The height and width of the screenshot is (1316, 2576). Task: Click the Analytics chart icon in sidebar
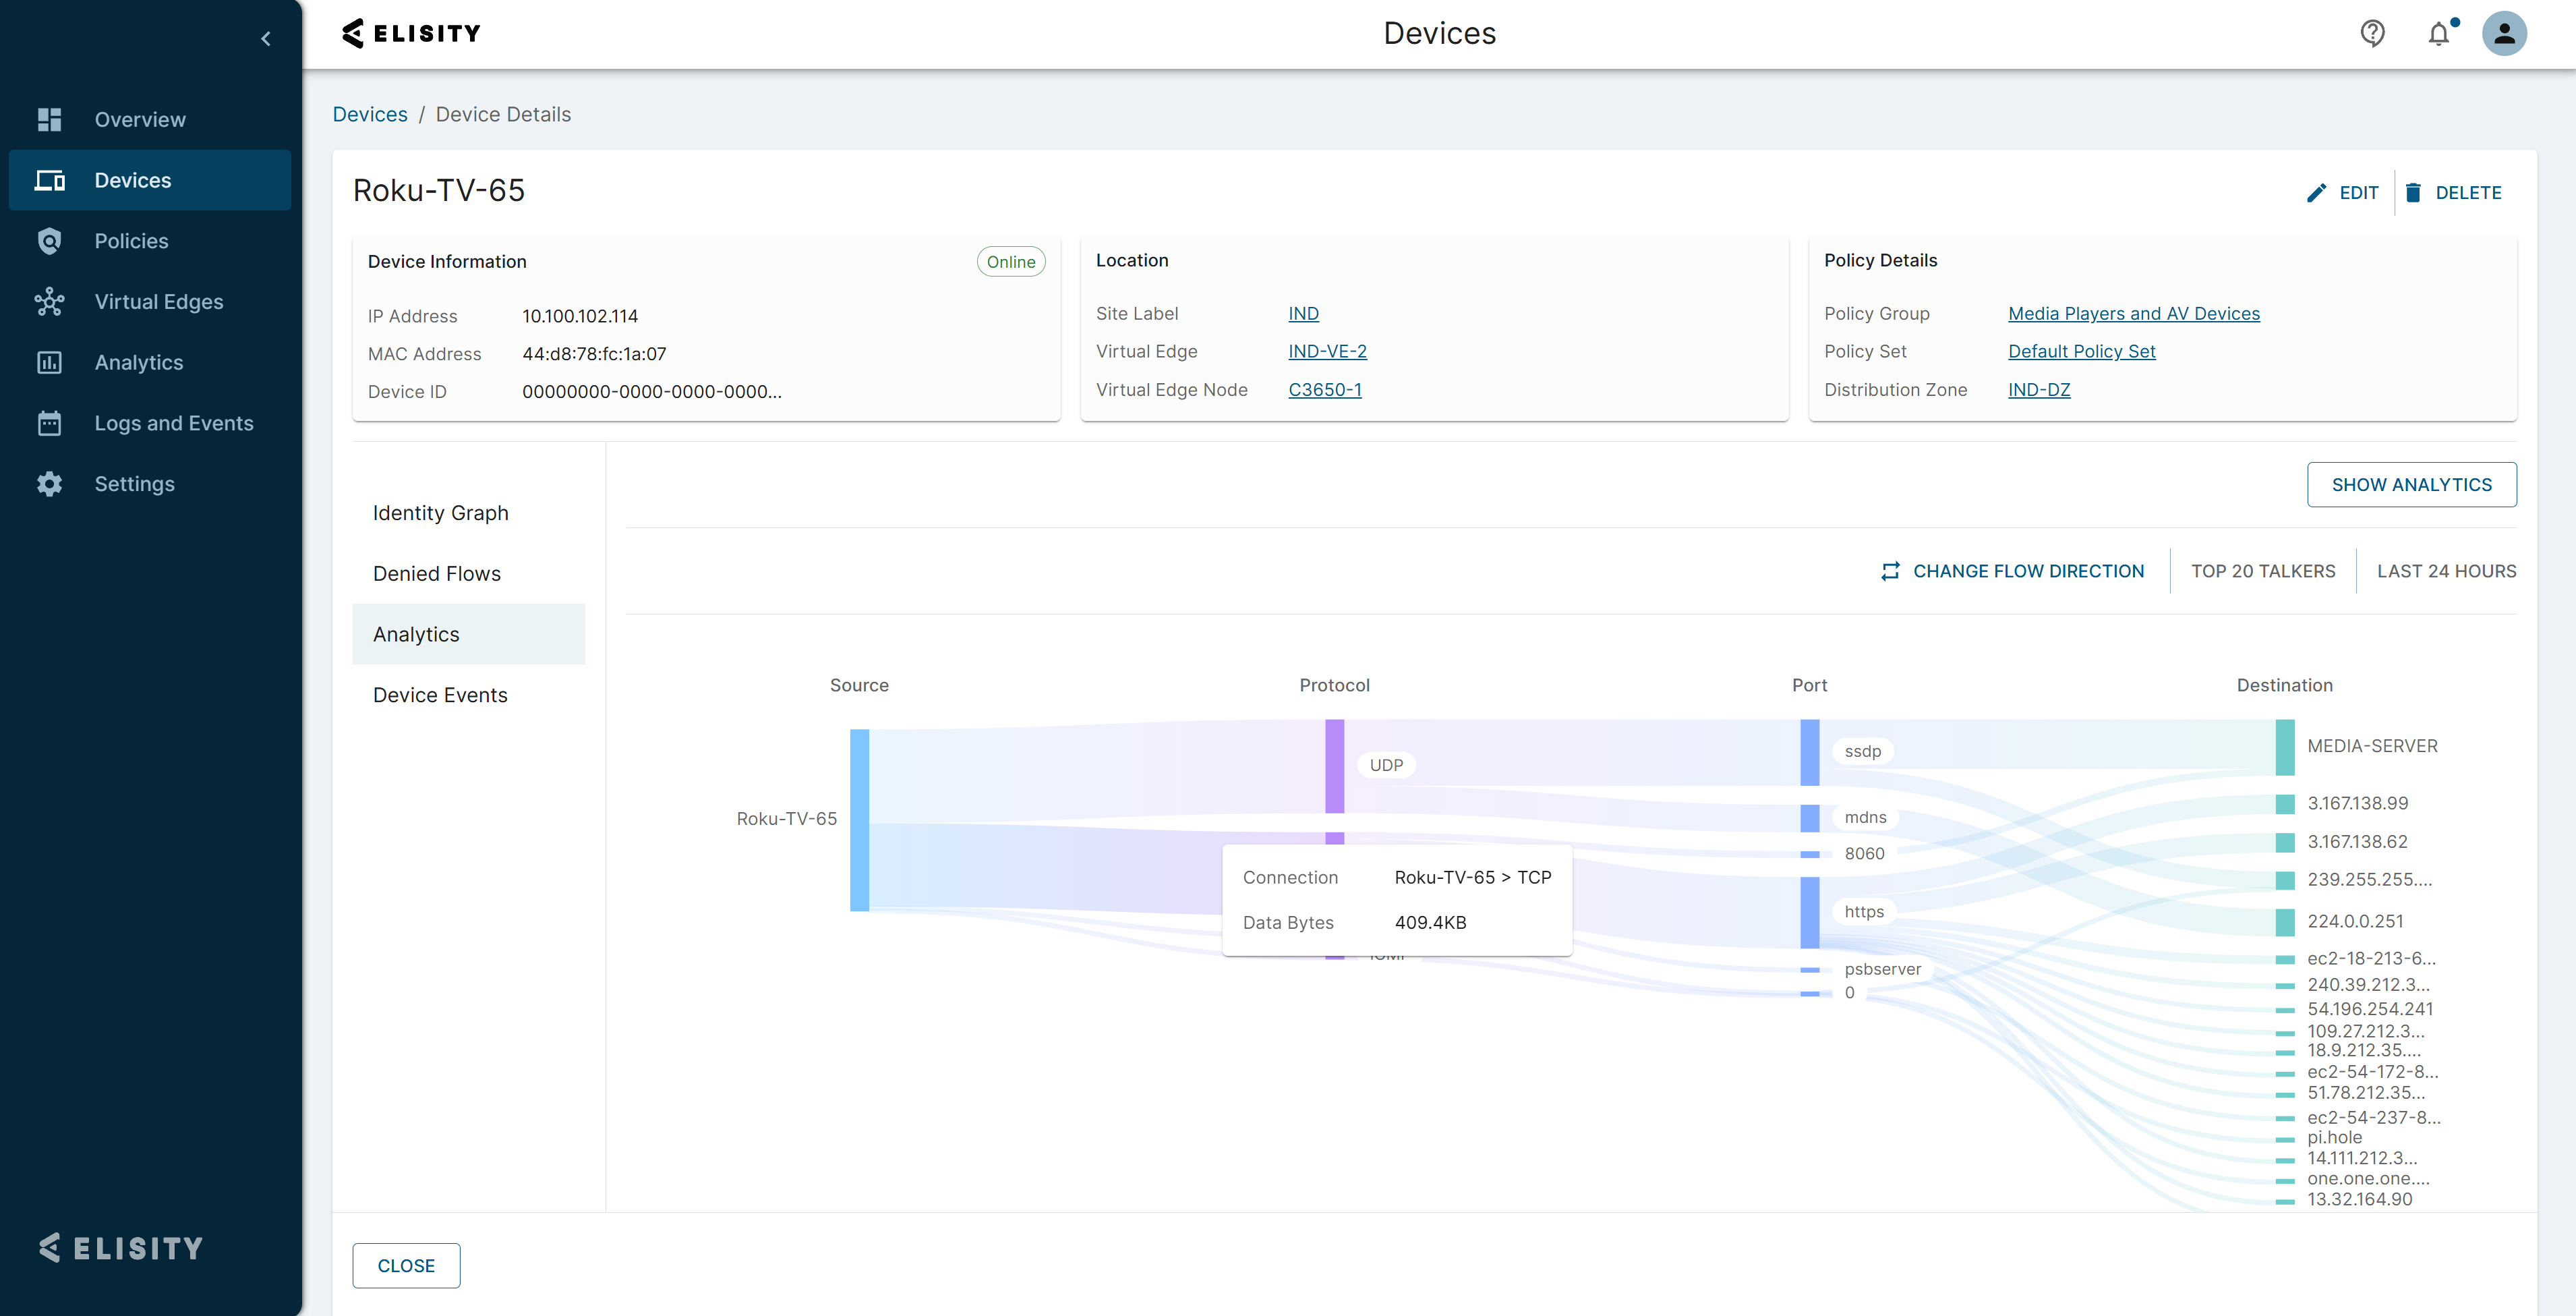pyautogui.click(x=49, y=362)
